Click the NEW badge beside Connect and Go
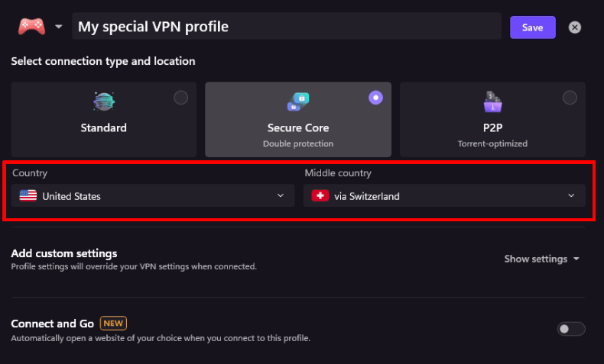The image size is (604, 364). pos(113,324)
